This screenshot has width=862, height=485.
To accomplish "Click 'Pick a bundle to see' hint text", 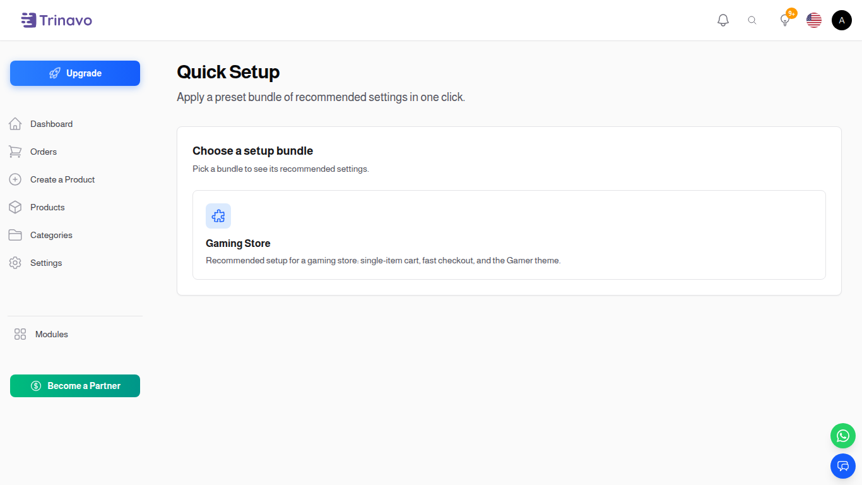I will tap(281, 169).
